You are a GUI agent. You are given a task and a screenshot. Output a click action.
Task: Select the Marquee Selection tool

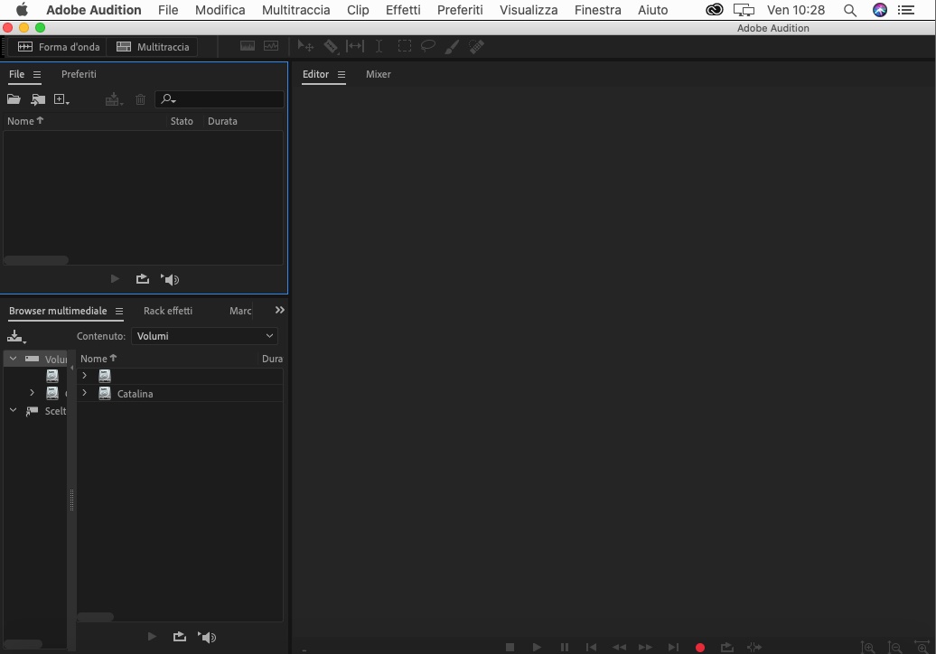coord(404,47)
